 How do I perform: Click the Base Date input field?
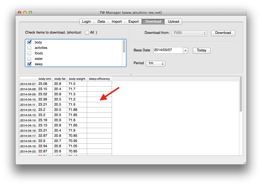tap(168, 50)
